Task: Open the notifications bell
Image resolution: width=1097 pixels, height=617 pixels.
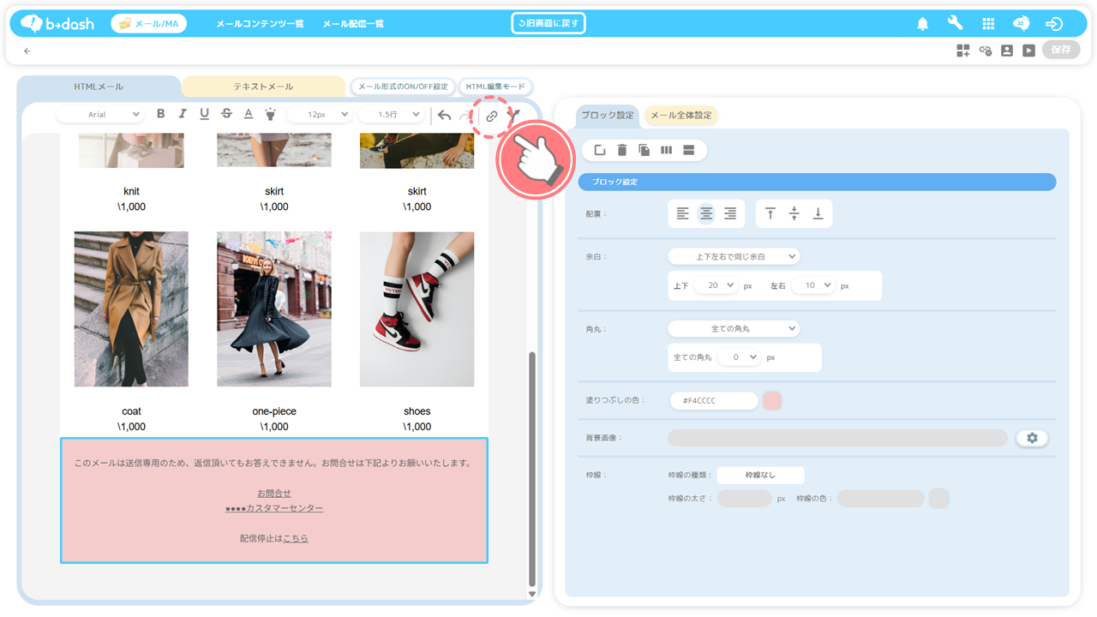Action: coord(923,24)
